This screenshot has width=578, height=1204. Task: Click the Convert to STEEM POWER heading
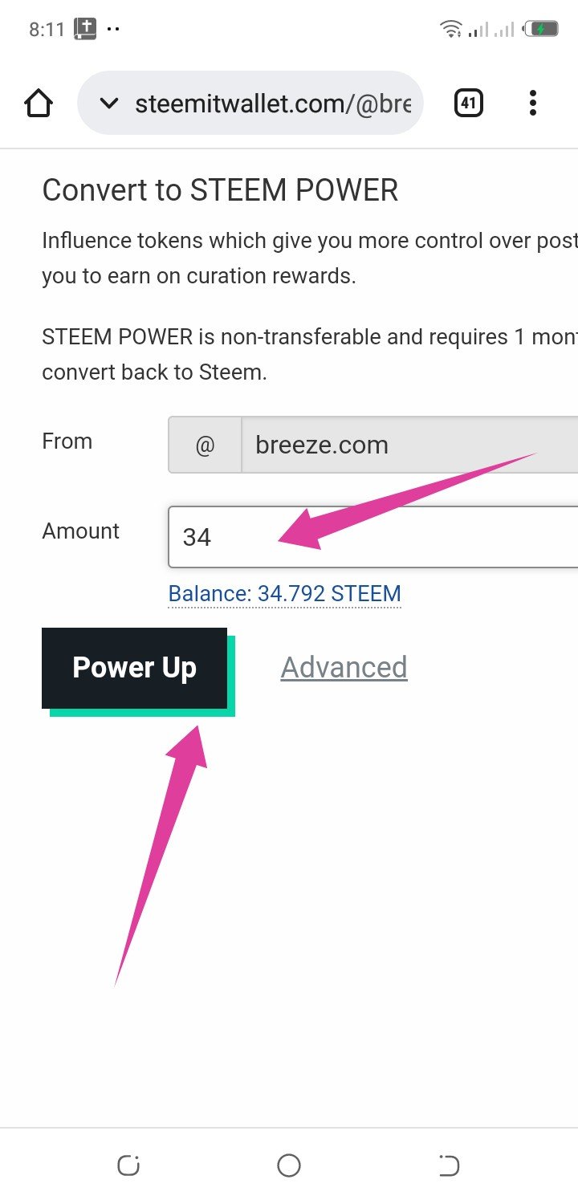pos(220,190)
